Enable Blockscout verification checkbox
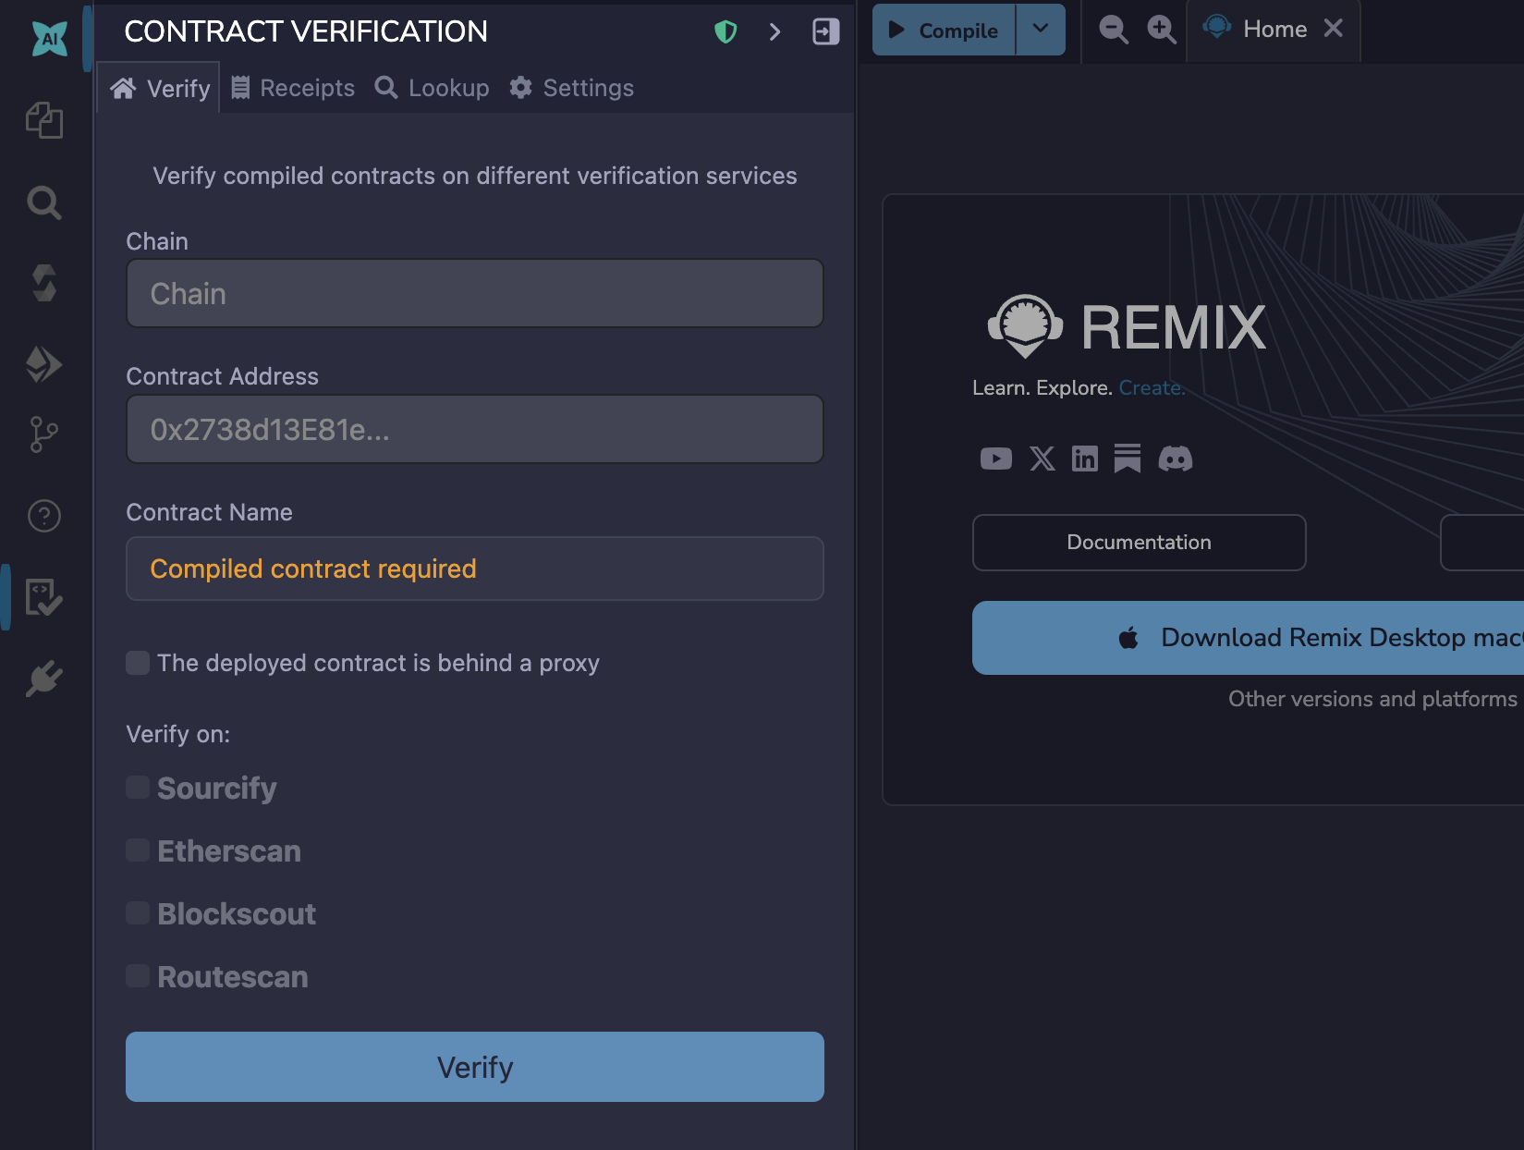This screenshot has height=1150, width=1524. coord(138,913)
